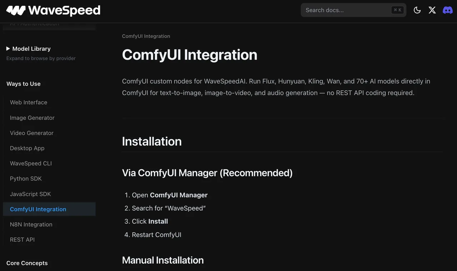The width and height of the screenshot is (457, 271).
Task: Open the X (Twitter) icon link
Action: (432, 10)
